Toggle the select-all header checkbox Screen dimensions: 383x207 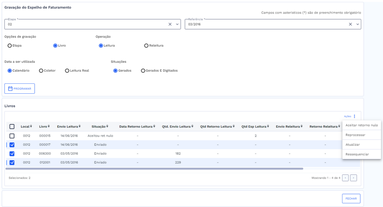point(12,127)
